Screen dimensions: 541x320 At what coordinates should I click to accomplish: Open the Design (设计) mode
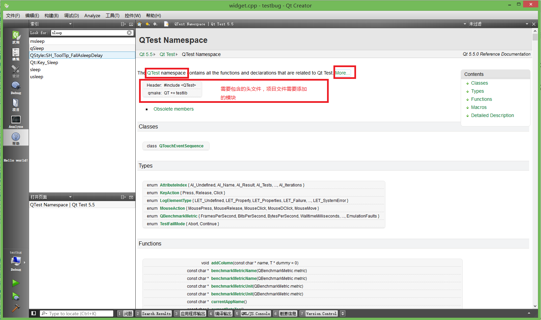tap(16, 71)
